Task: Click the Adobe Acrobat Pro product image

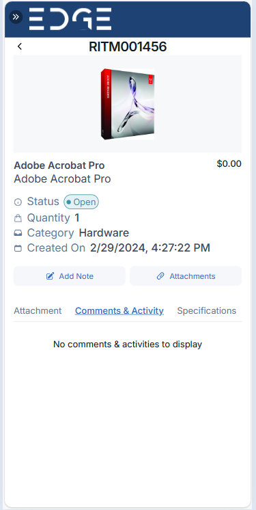Action: click(128, 104)
